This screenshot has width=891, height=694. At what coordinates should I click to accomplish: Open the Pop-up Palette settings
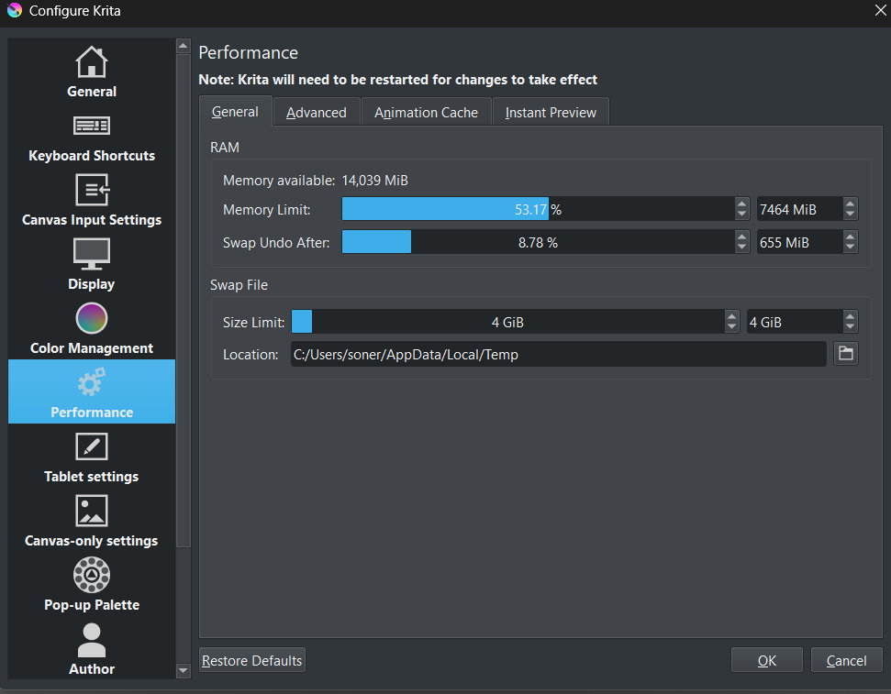[92, 584]
